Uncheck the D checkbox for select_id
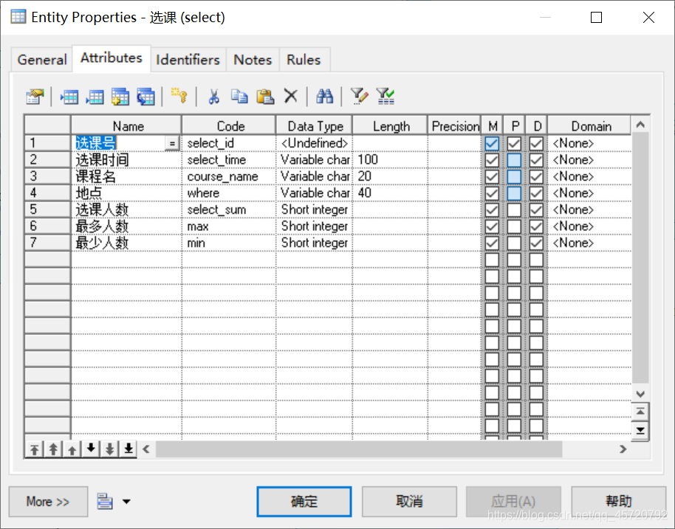Image resolution: width=675 pixels, height=529 pixels. [x=536, y=142]
